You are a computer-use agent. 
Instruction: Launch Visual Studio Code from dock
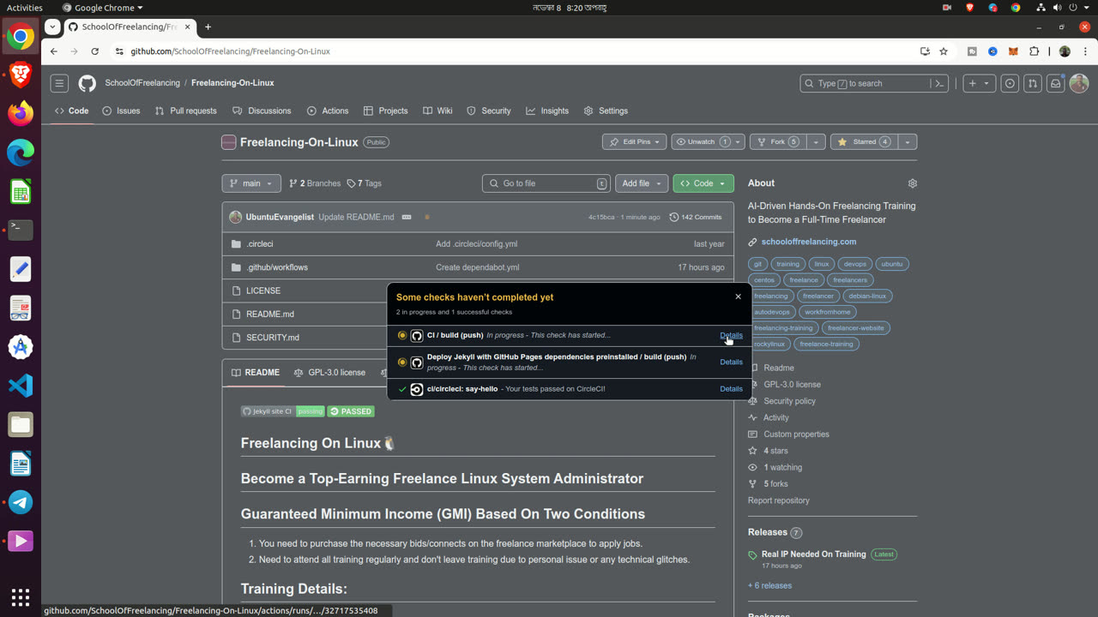pos(21,386)
